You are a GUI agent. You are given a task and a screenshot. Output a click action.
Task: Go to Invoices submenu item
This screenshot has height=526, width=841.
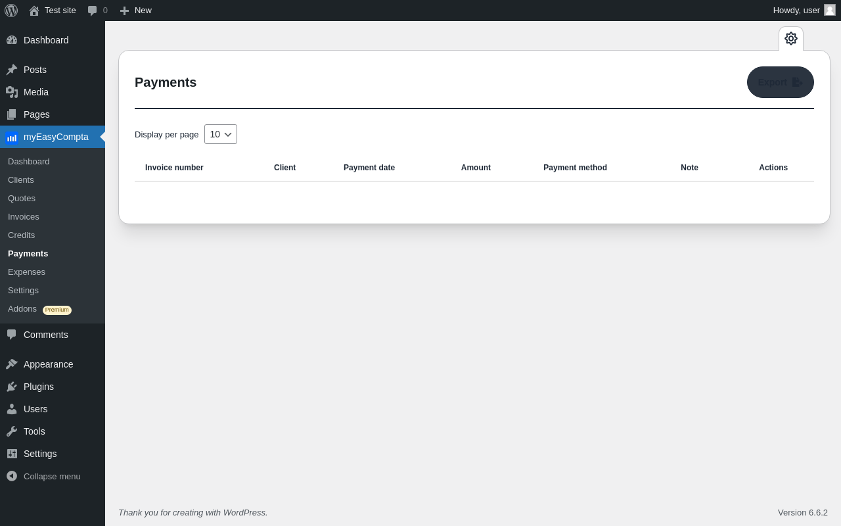pyautogui.click(x=24, y=216)
